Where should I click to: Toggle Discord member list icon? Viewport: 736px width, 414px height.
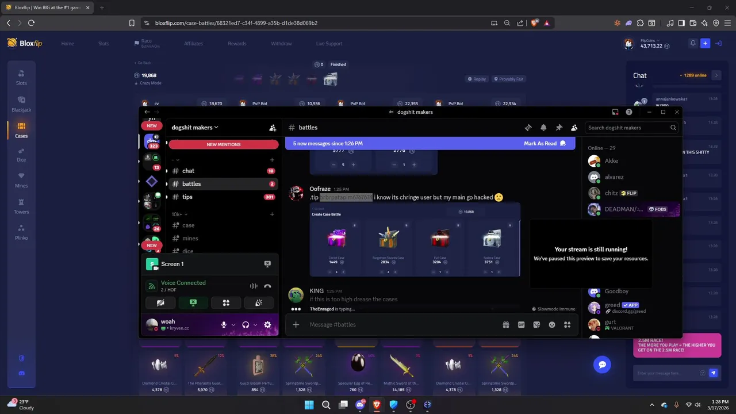[574, 128]
